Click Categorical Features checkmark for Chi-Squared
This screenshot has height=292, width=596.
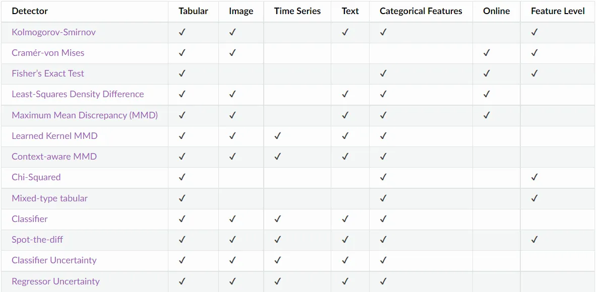tap(383, 177)
